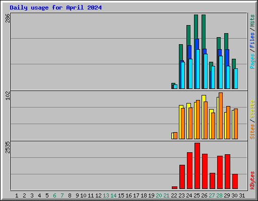Click the KBytes legend label
The image size is (258, 201).
pyautogui.click(x=252, y=180)
